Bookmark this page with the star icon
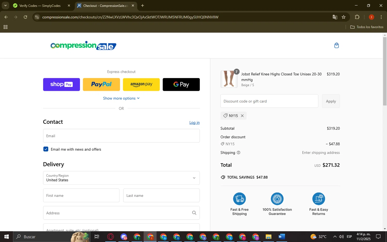This screenshot has width=387, height=242. (x=344, y=17)
